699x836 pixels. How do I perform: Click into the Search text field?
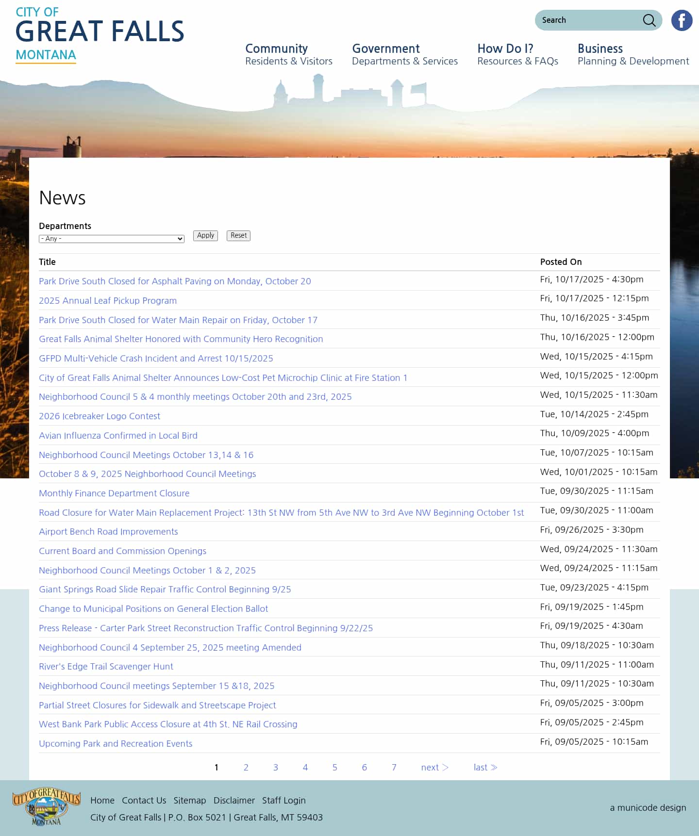[587, 20]
